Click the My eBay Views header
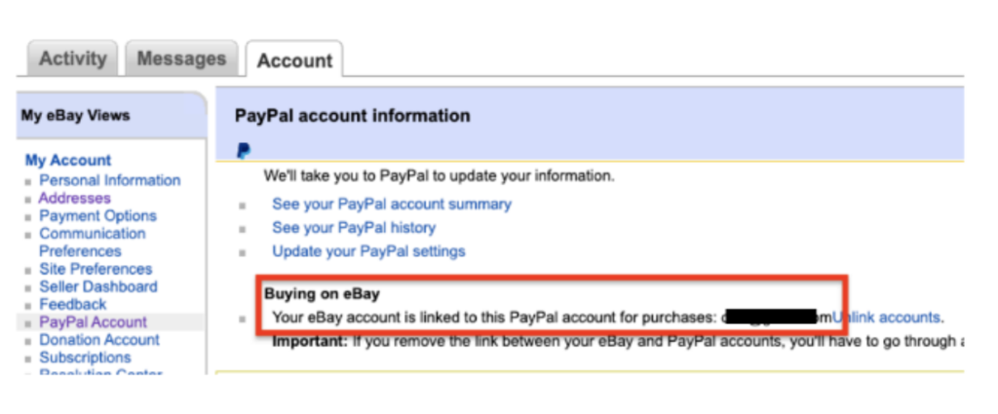The height and width of the screenshot is (414, 998). point(75,115)
